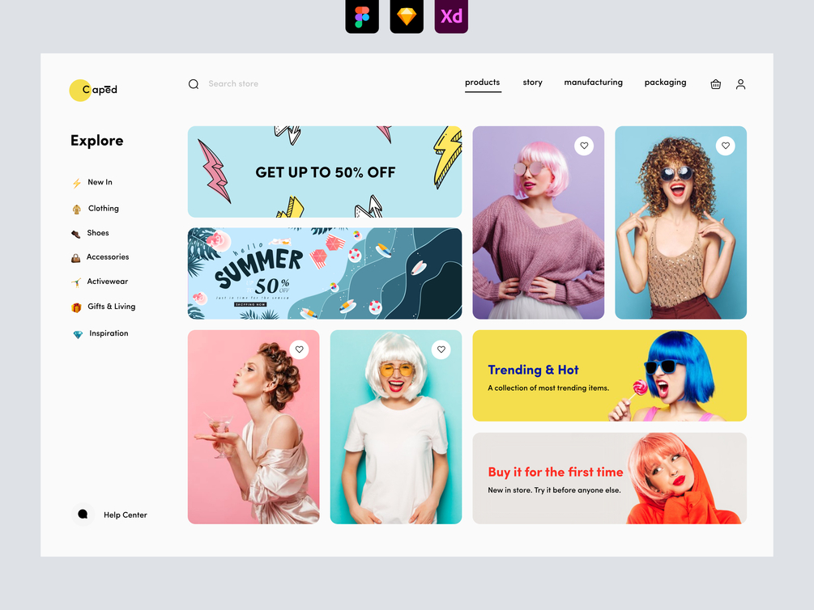Open the user account icon
The image size is (814, 610).
pyautogui.click(x=741, y=84)
